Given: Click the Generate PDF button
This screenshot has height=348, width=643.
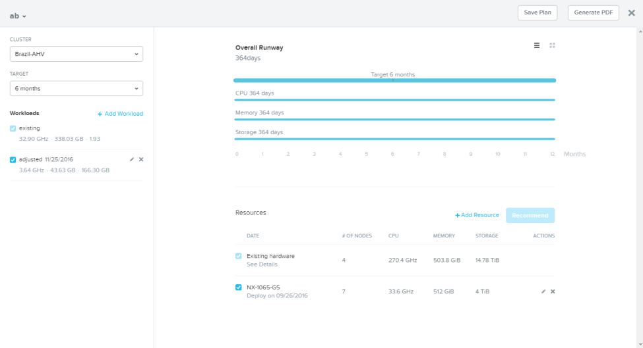Looking at the screenshot, I should [x=594, y=12].
